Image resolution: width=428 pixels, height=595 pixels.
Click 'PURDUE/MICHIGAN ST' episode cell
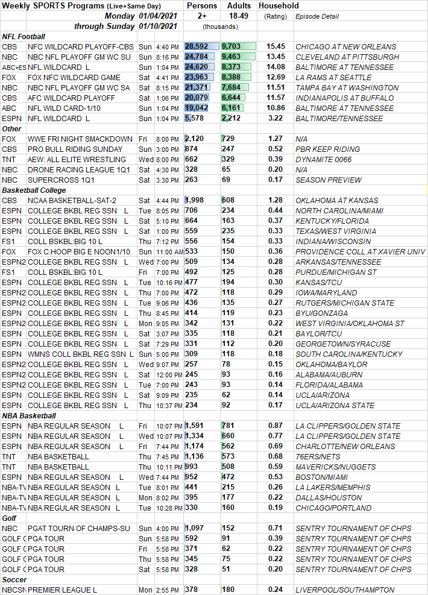pos(336,272)
